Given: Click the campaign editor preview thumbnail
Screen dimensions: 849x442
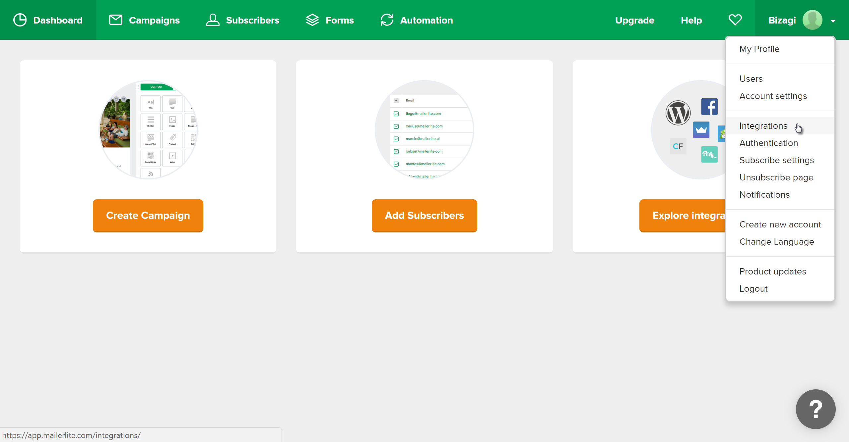Looking at the screenshot, I should click(x=148, y=129).
